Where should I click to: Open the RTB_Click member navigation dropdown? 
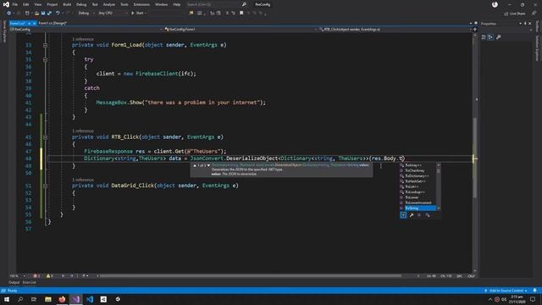click(x=394, y=30)
